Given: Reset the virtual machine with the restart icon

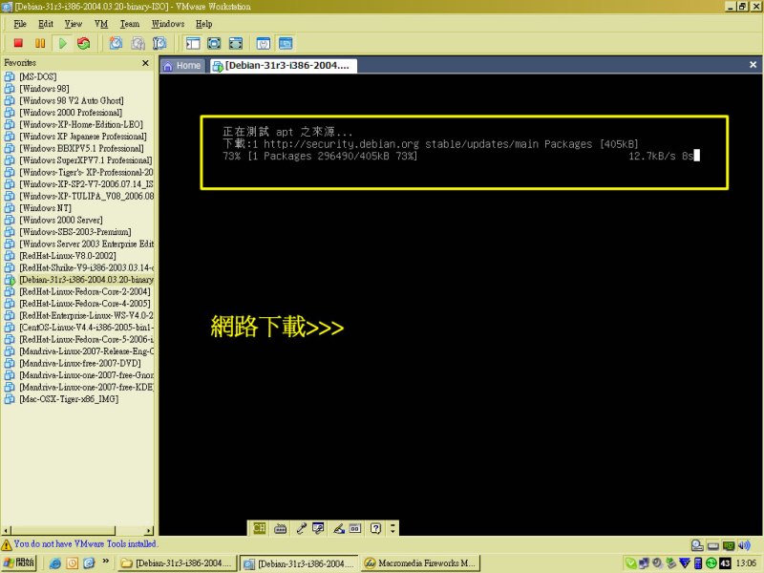Looking at the screenshot, I should pos(84,43).
